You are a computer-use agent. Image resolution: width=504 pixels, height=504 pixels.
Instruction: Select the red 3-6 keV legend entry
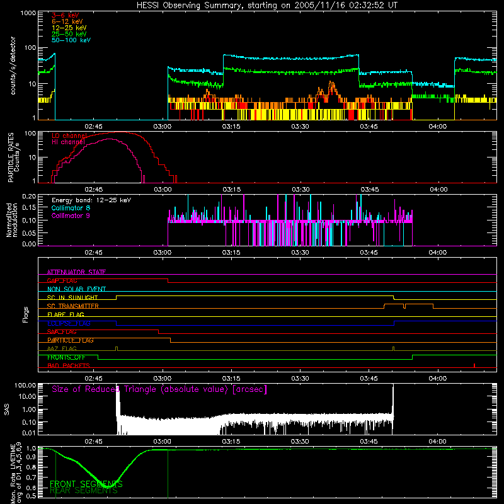pos(66,15)
